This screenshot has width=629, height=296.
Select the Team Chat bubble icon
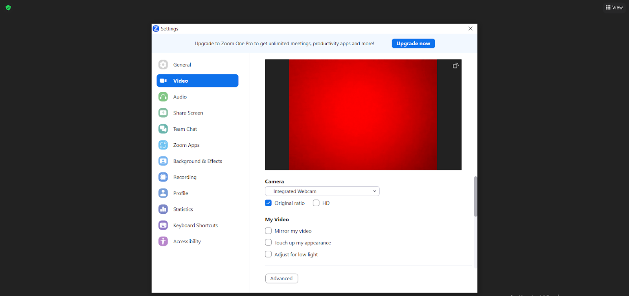coord(163,129)
